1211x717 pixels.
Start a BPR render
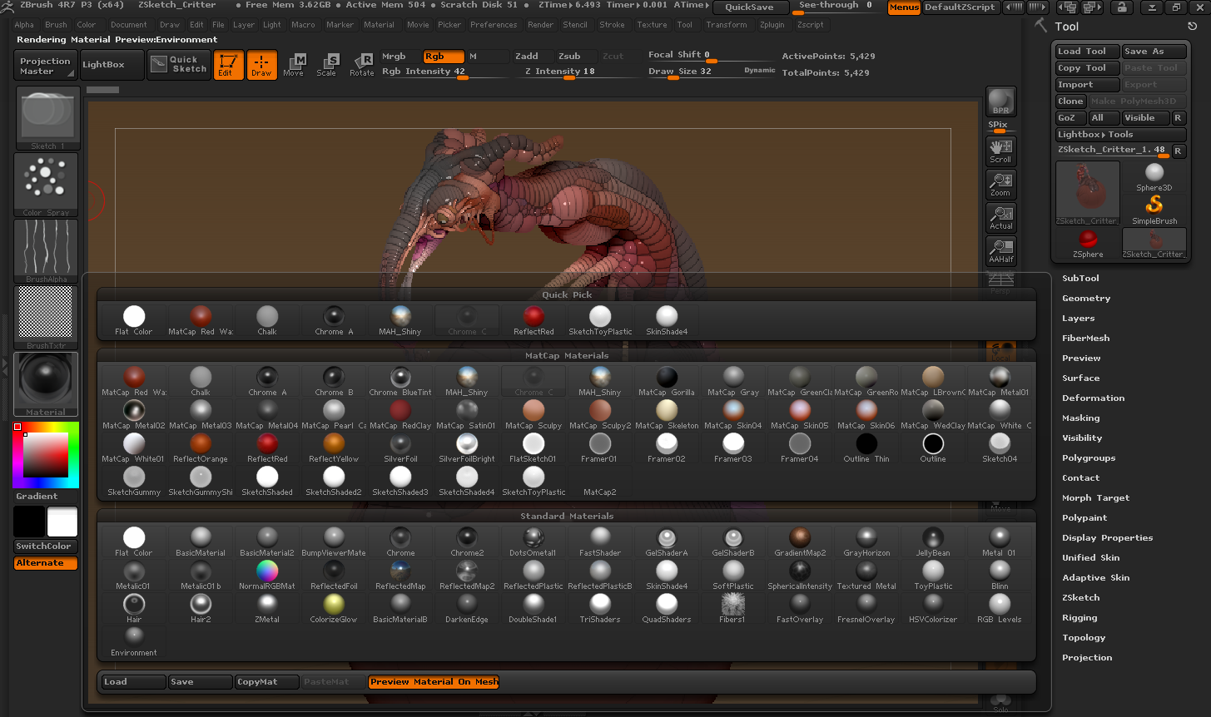(1000, 101)
